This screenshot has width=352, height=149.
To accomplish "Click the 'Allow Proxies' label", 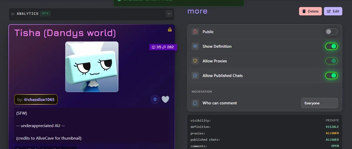I will coord(215,61).
